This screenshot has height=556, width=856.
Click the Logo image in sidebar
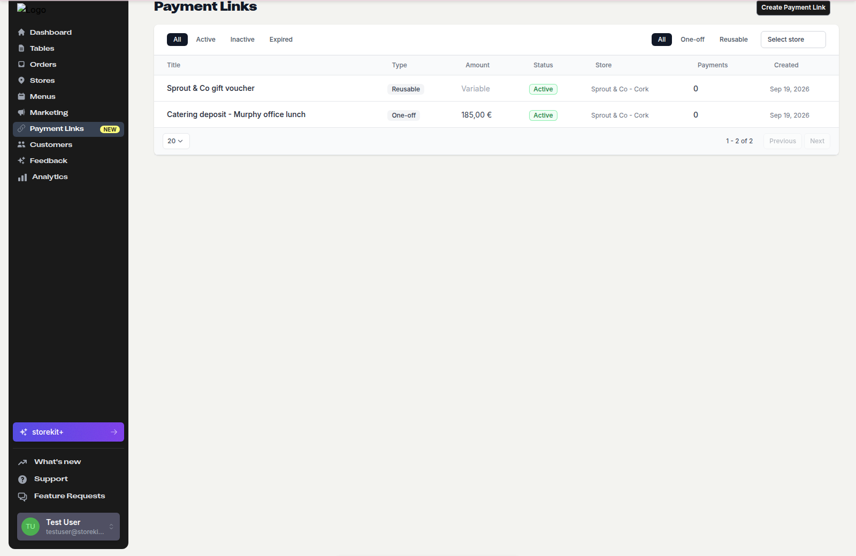tap(32, 9)
